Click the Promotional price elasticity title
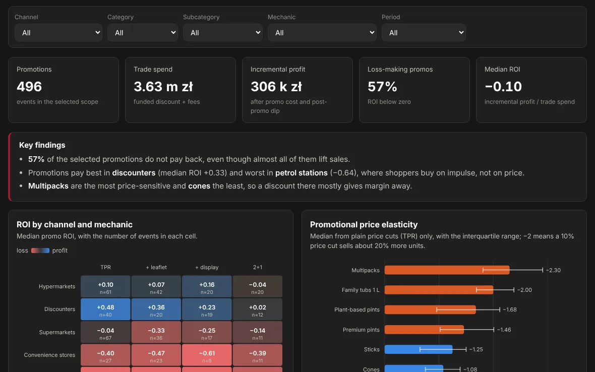595x372 pixels. (x=364, y=224)
